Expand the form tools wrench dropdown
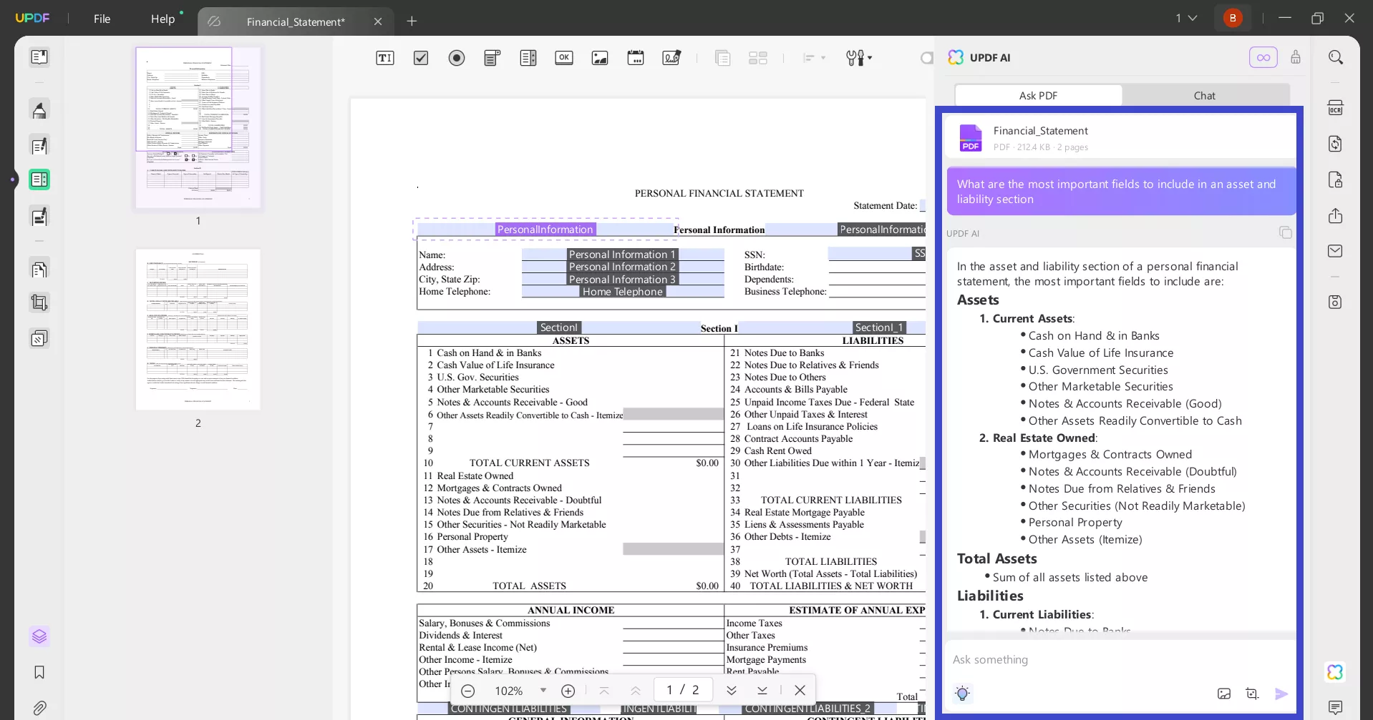The width and height of the screenshot is (1373, 720). 858,58
